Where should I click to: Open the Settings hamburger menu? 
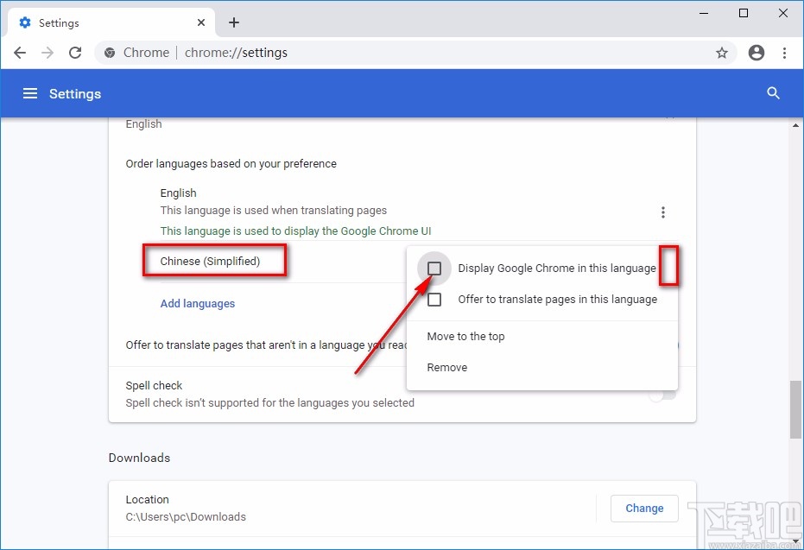click(x=30, y=93)
